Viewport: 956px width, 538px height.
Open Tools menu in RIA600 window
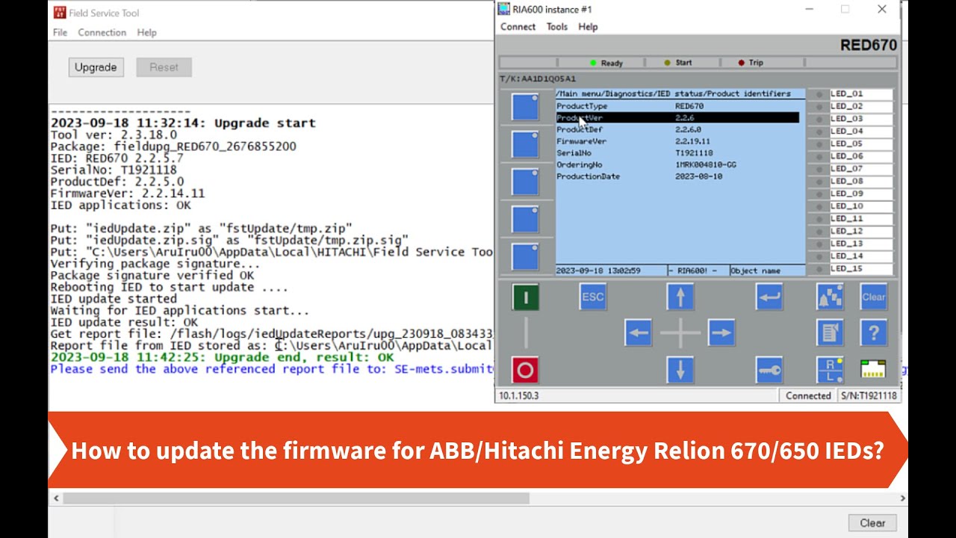pos(557,26)
